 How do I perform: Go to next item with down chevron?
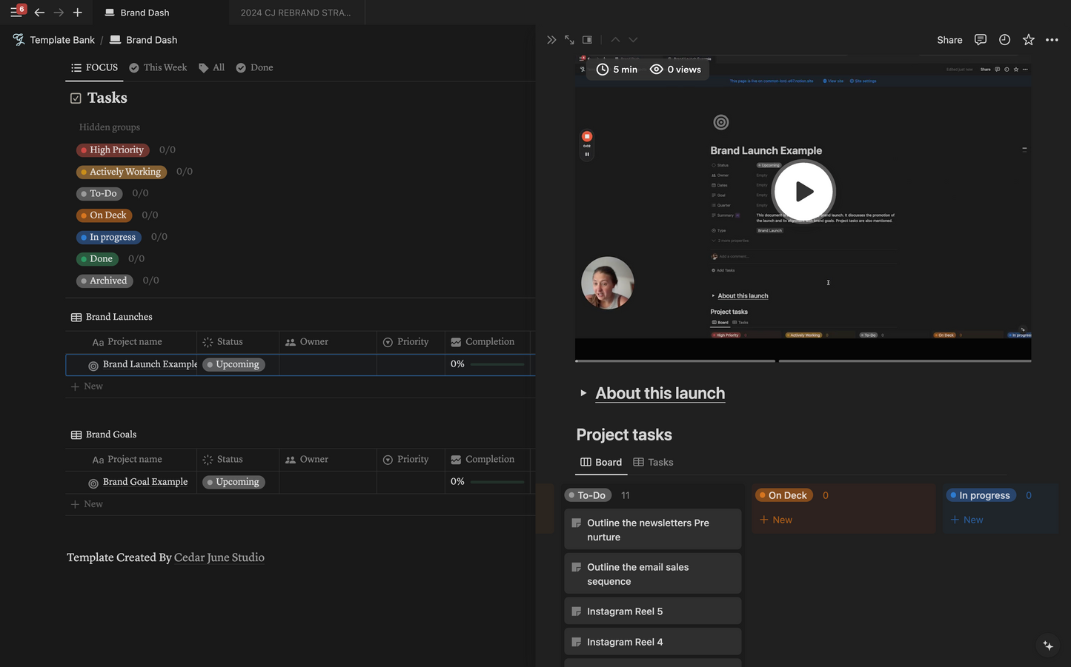pos(633,40)
